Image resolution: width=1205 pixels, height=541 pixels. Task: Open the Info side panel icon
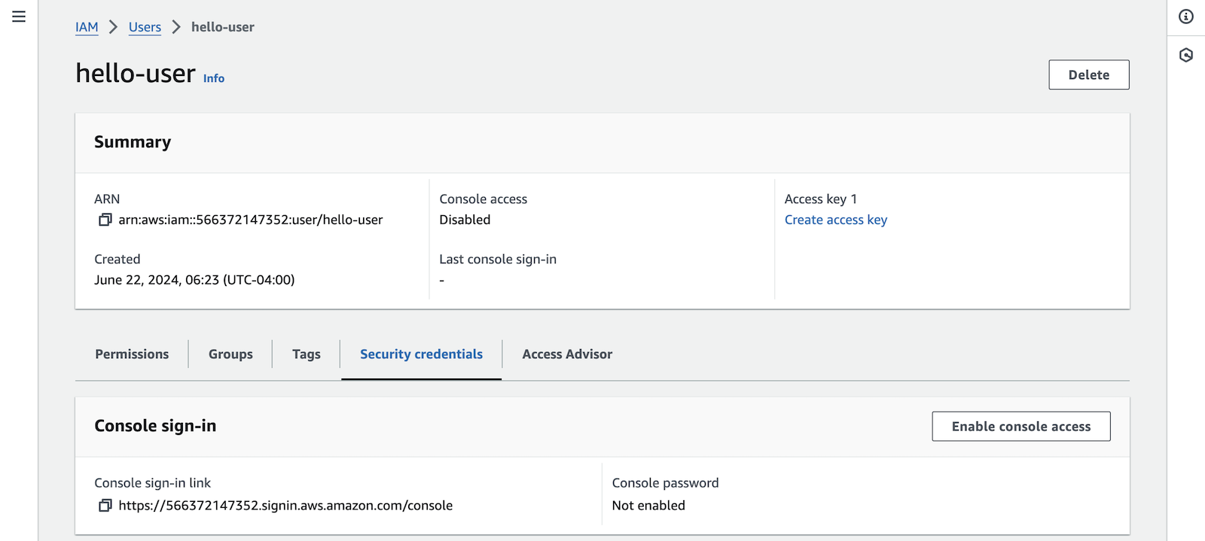click(1185, 17)
